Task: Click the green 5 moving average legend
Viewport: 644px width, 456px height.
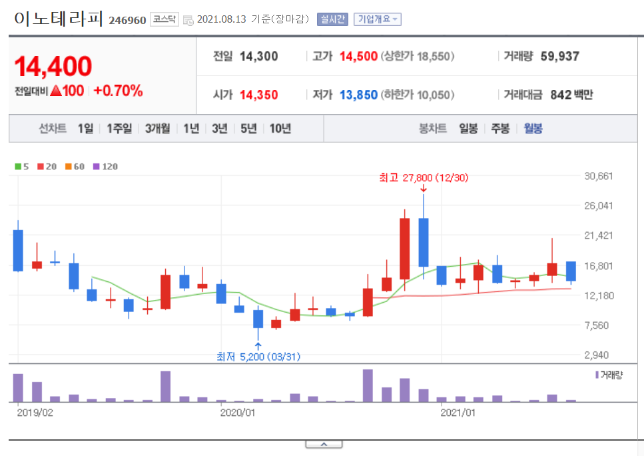Action: pos(22,167)
